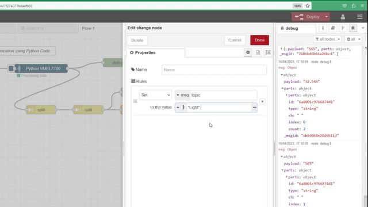The image size is (368, 207).
Task: Select the second split node
Action: [x=88, y=110]
